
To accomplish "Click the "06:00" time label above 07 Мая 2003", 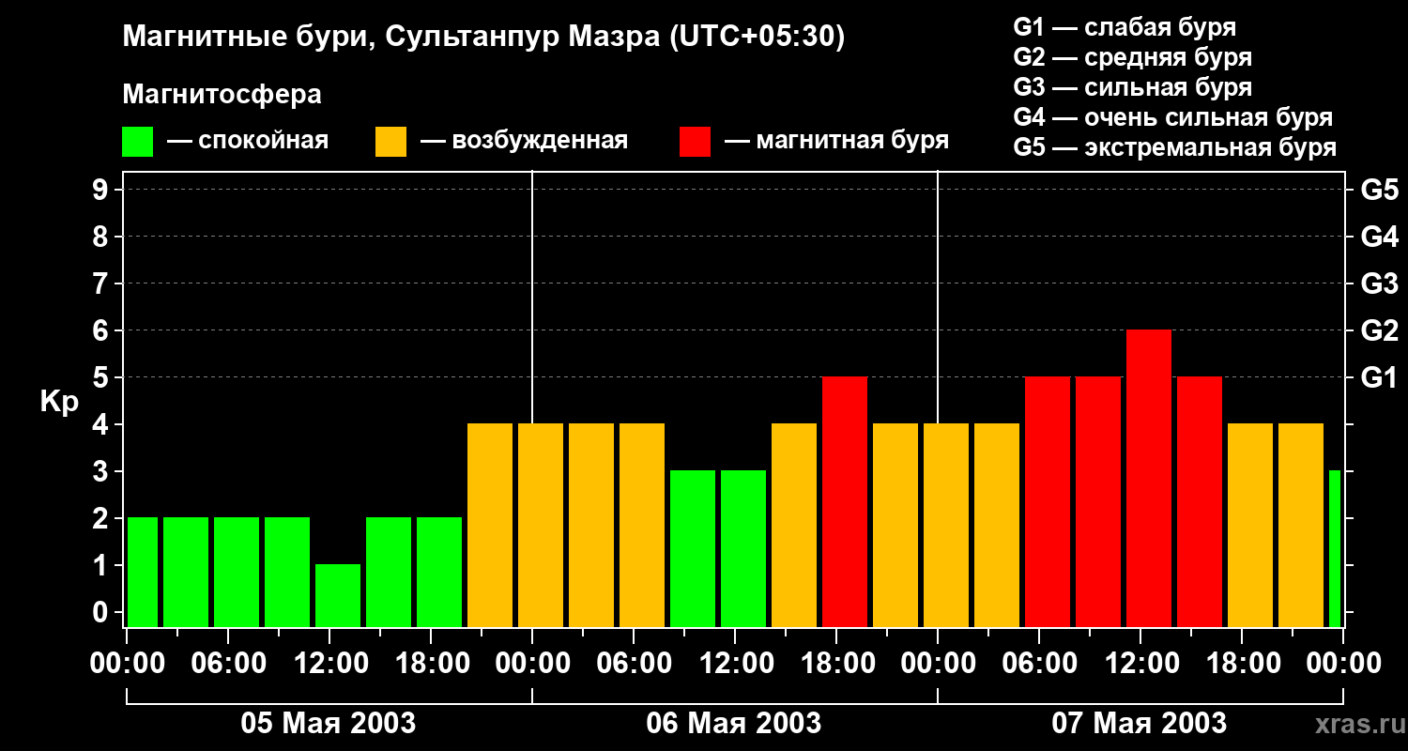I will (x=1038, y=664).
